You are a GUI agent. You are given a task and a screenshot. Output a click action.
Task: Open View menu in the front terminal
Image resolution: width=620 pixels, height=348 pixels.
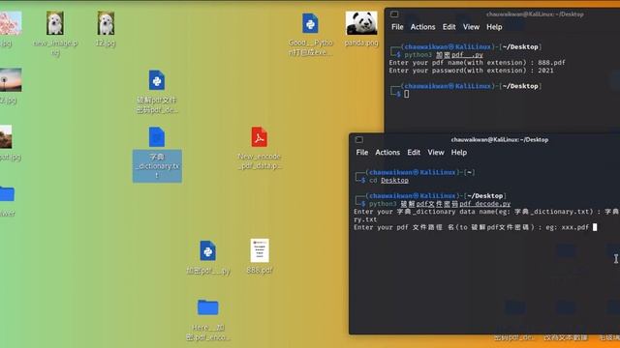pos(436,153)
